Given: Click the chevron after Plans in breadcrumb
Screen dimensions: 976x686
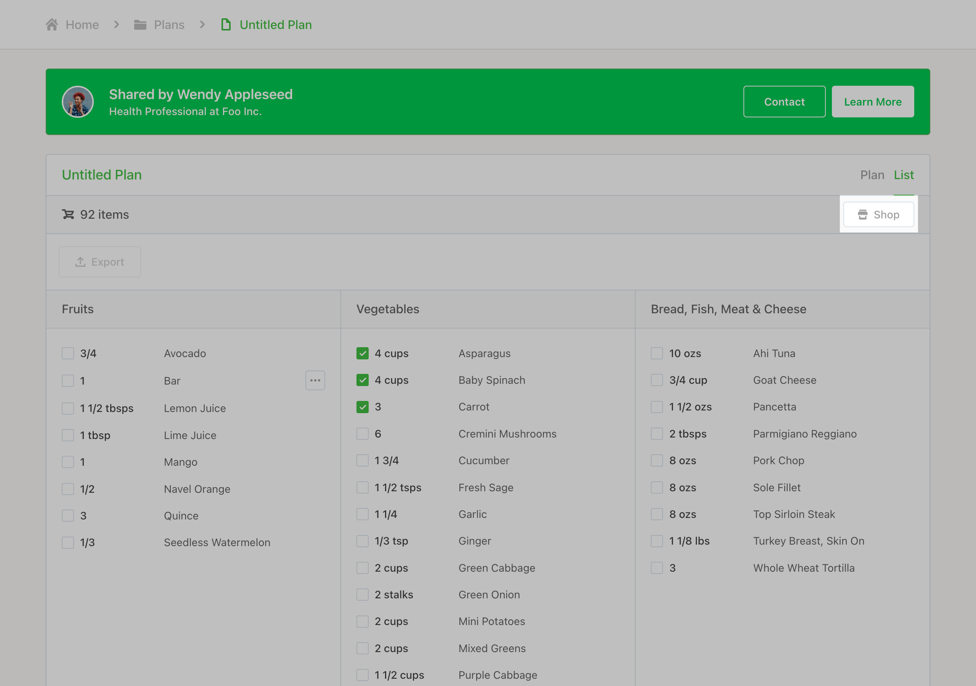Looking at the screenshot, I should pos(202,25).
